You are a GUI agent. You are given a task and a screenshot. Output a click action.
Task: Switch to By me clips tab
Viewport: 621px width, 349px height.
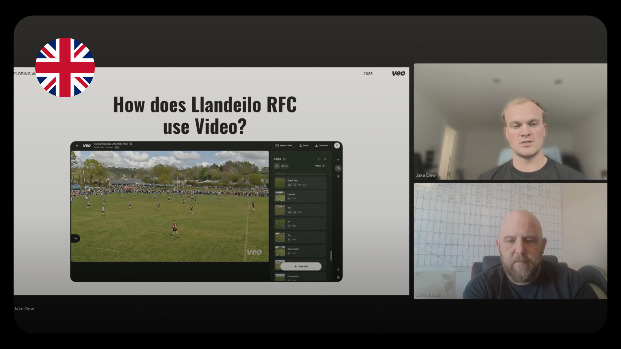[285, 166]
